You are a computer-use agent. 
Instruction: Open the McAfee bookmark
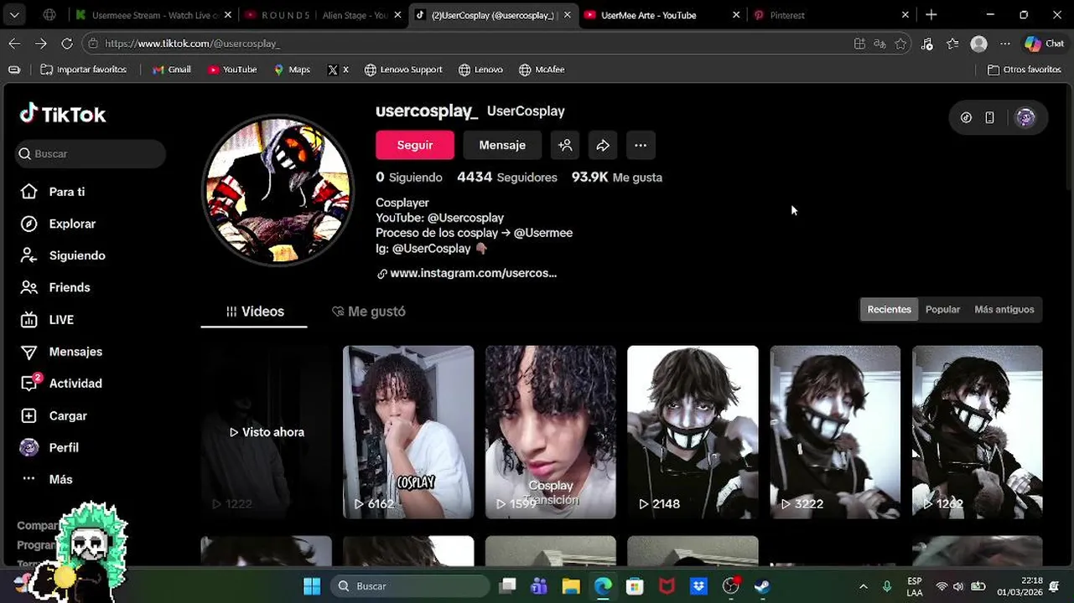point(542,70)
